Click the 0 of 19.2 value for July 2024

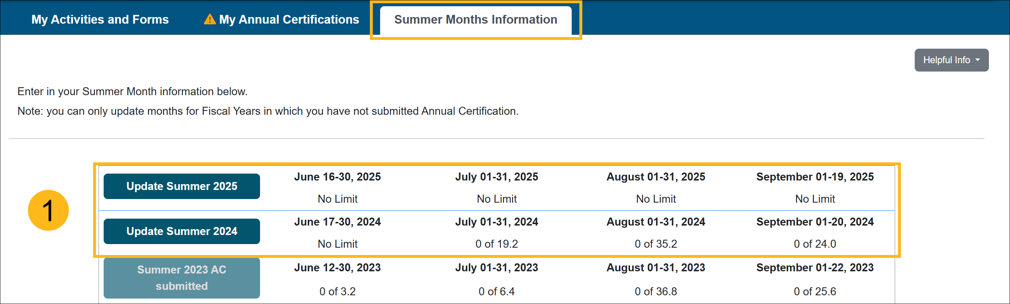pyautogui.click(x=496, y=244)
